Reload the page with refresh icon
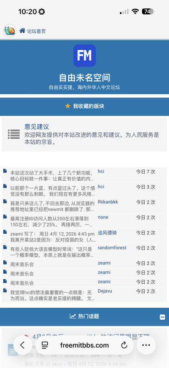This screenshot has width=169, height=368. coord(124,345)
